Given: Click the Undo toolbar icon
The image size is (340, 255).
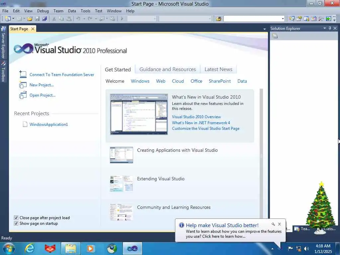Looking at the screenshot, I should tap(78, 19).
